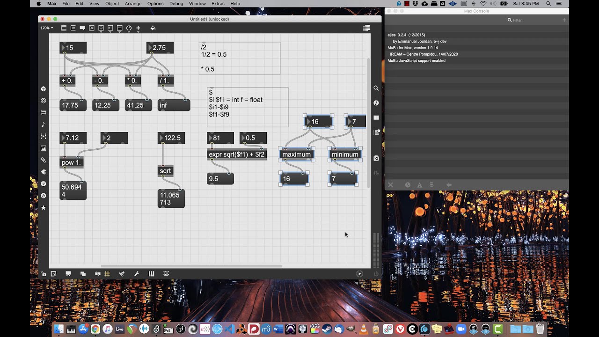Add a comment box from top toolbar

click(x=82, y=28)
